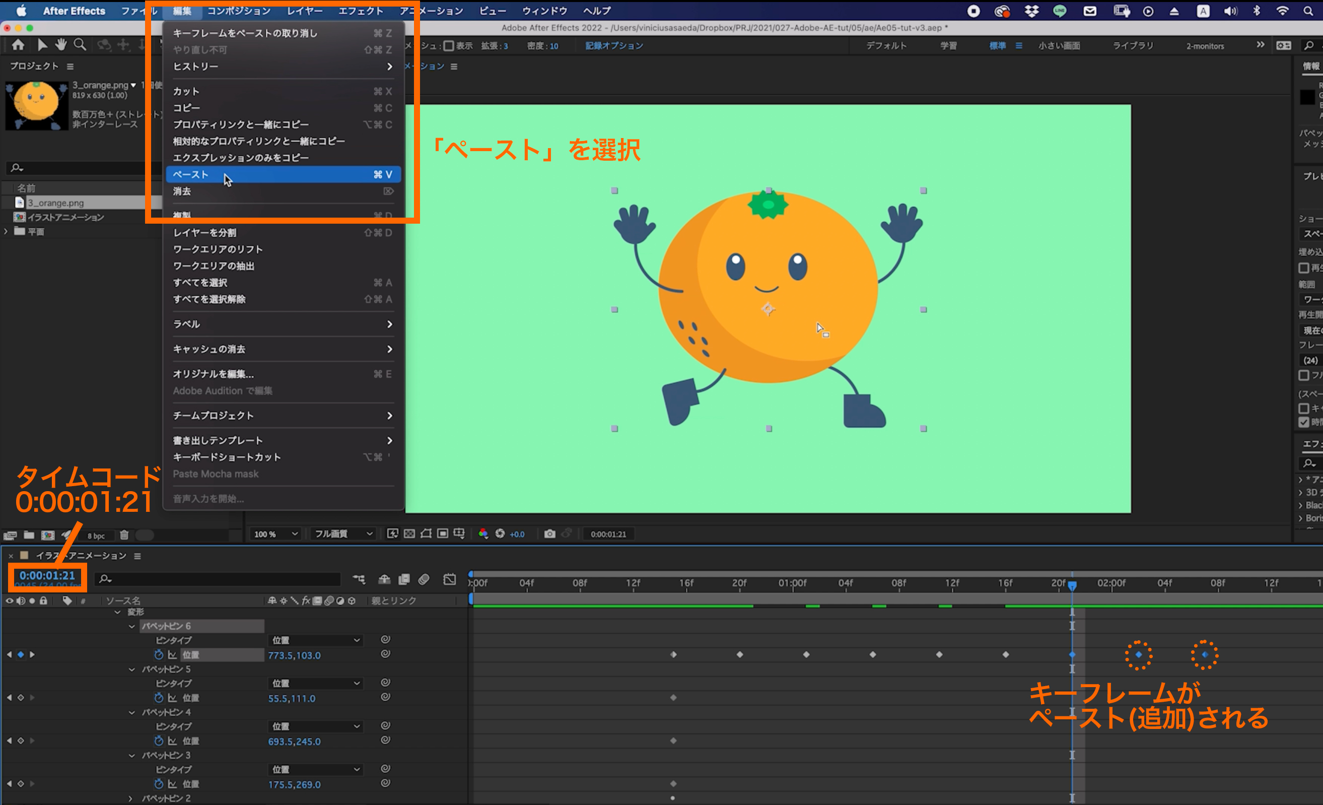Toggle stopwatch for パペットピン 6 position

[159, 655]
